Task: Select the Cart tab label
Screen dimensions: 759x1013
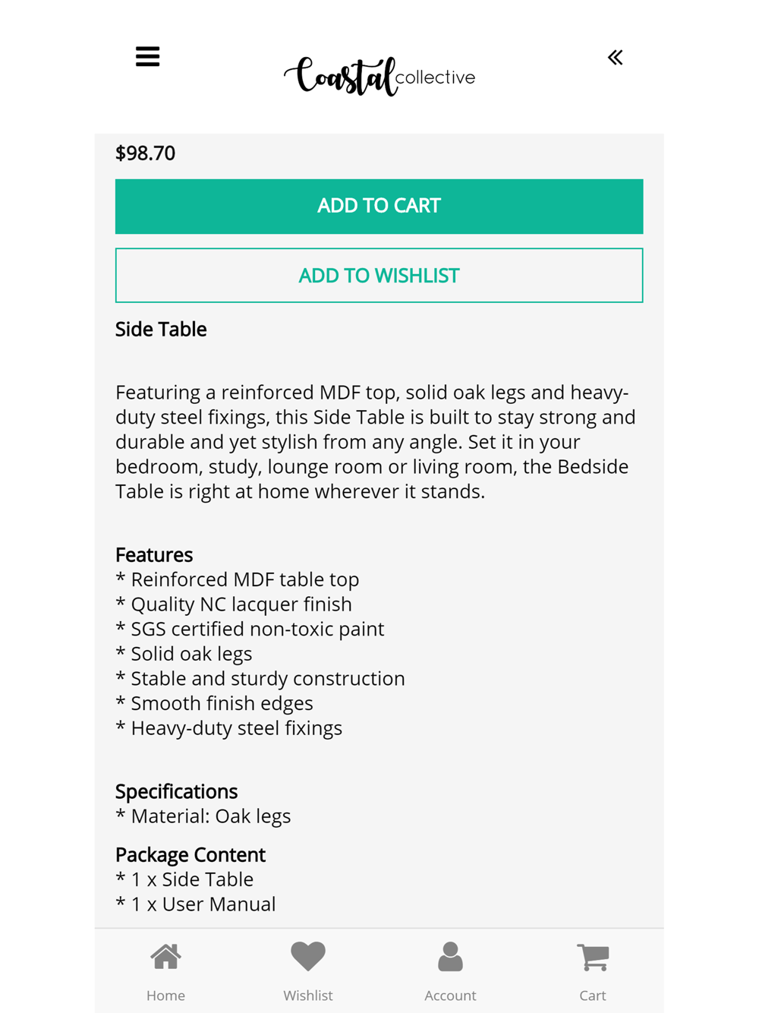Action: tap(593, 996)
